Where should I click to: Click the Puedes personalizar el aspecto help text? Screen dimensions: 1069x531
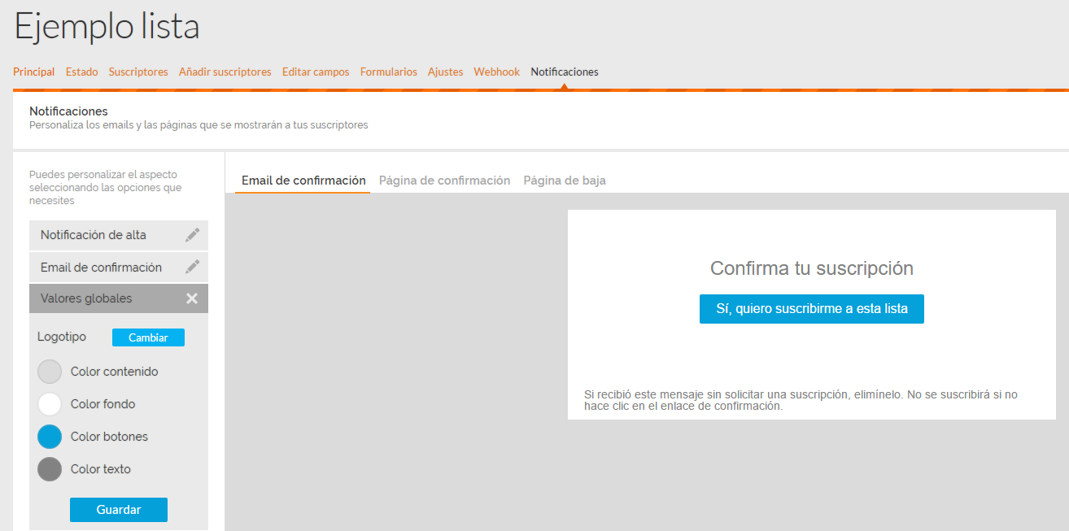coord(106,188)
